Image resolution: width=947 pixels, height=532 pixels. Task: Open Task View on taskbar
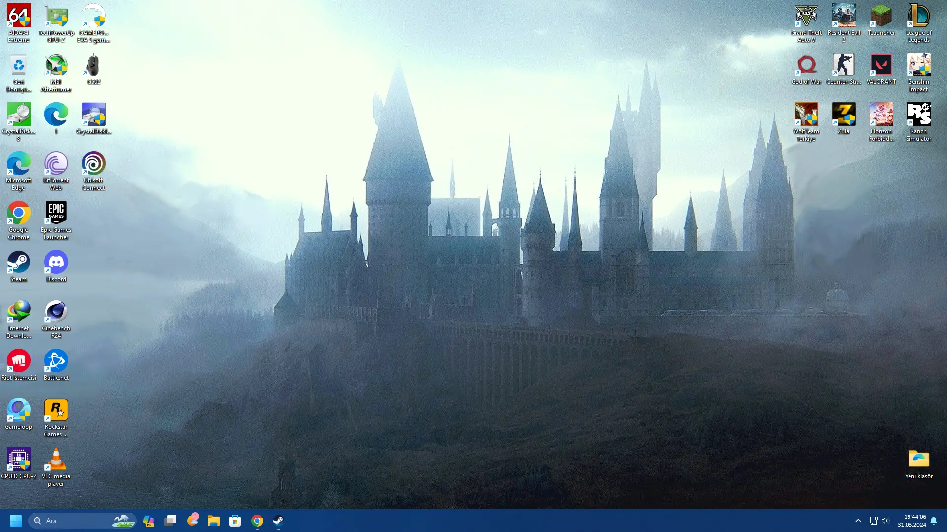coord(170,521)
